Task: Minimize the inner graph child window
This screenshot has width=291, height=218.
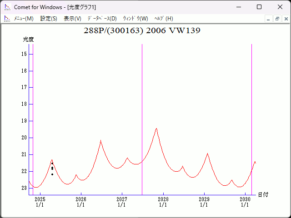Action: click(x=269, y=19)
